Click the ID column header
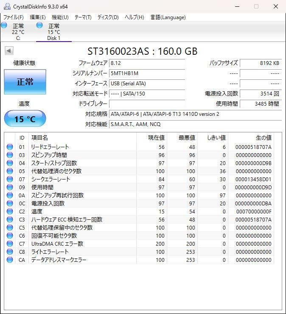Image resolution: width=286 pixels, height=314 pixels. (22, 138)
